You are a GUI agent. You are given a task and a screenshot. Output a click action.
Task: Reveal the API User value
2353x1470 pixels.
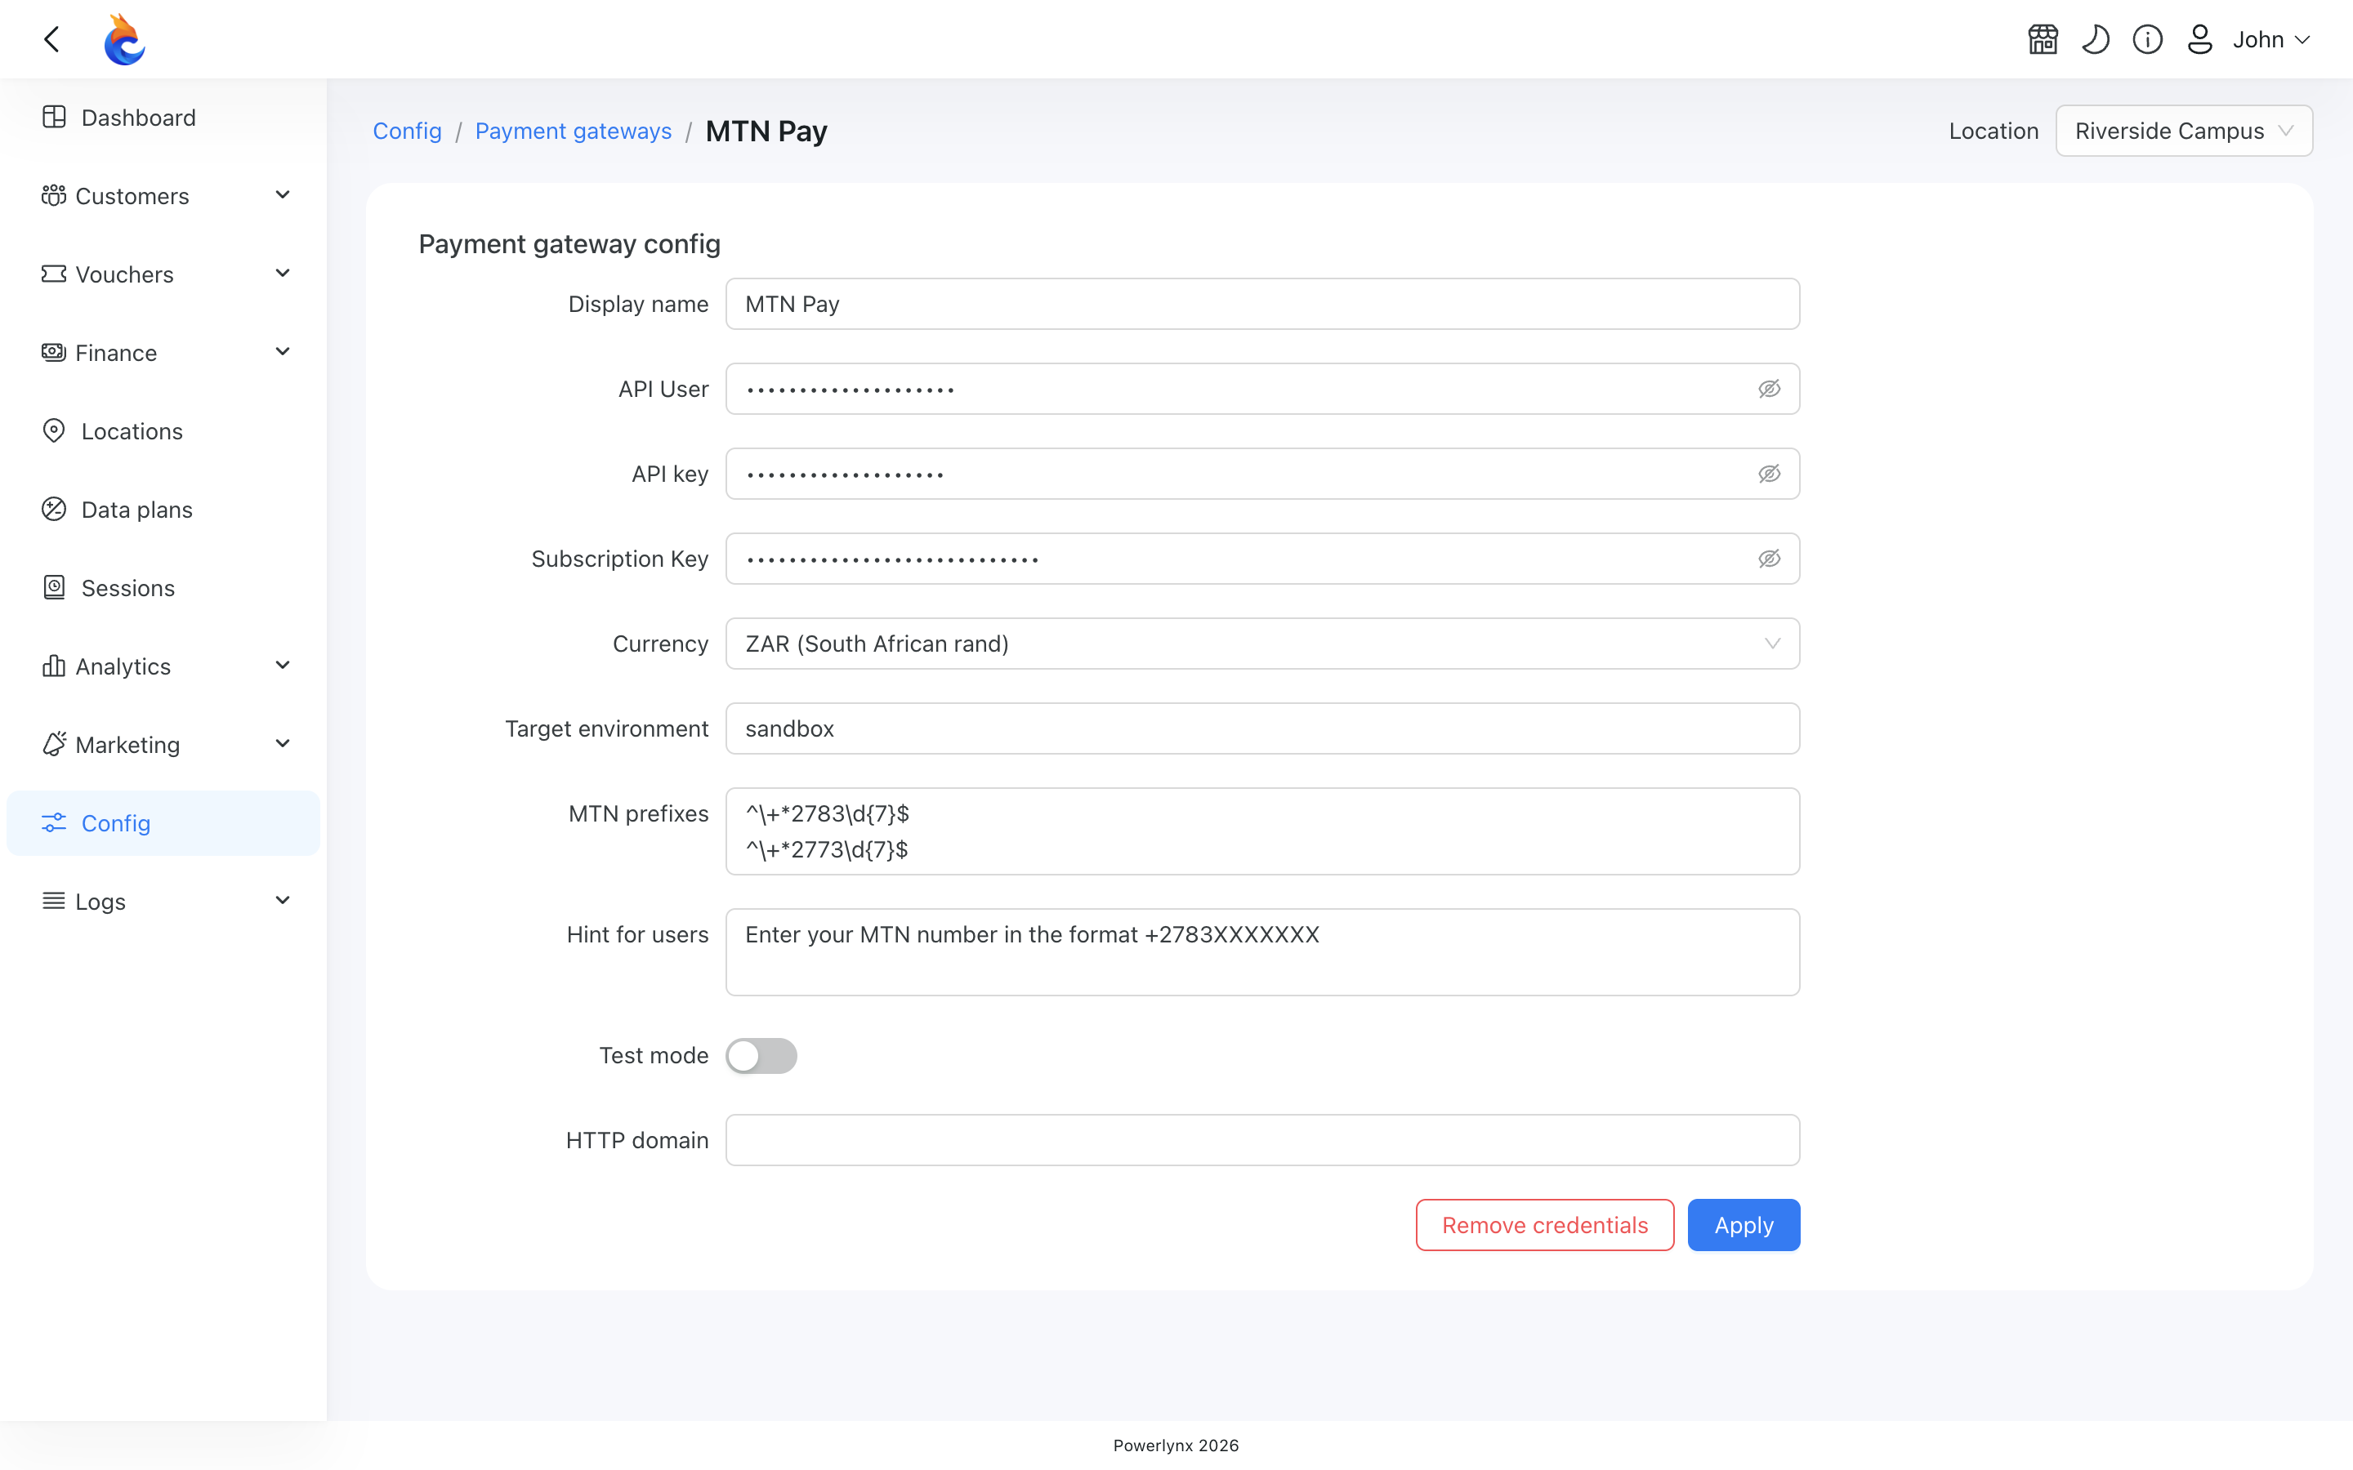(x=1770, y=389)
